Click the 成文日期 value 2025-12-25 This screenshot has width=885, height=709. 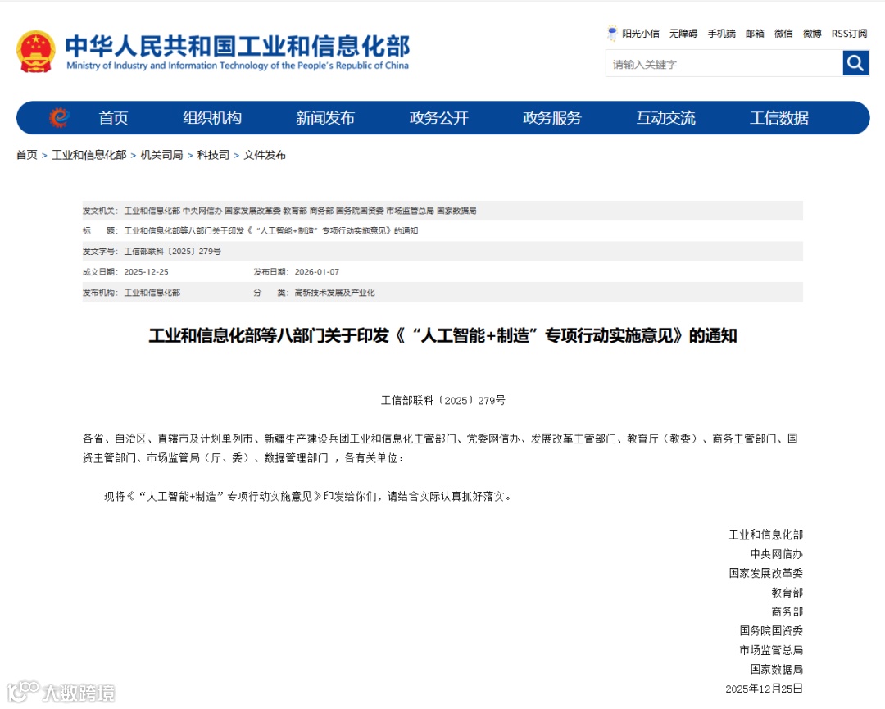point(146,272)
